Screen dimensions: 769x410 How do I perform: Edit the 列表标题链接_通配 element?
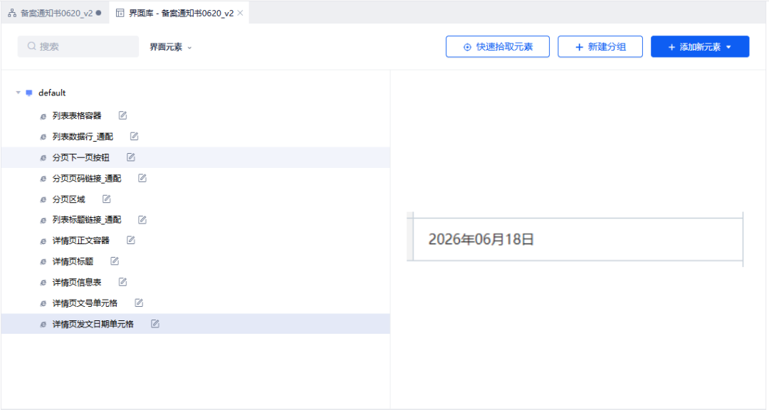[142, 220]
